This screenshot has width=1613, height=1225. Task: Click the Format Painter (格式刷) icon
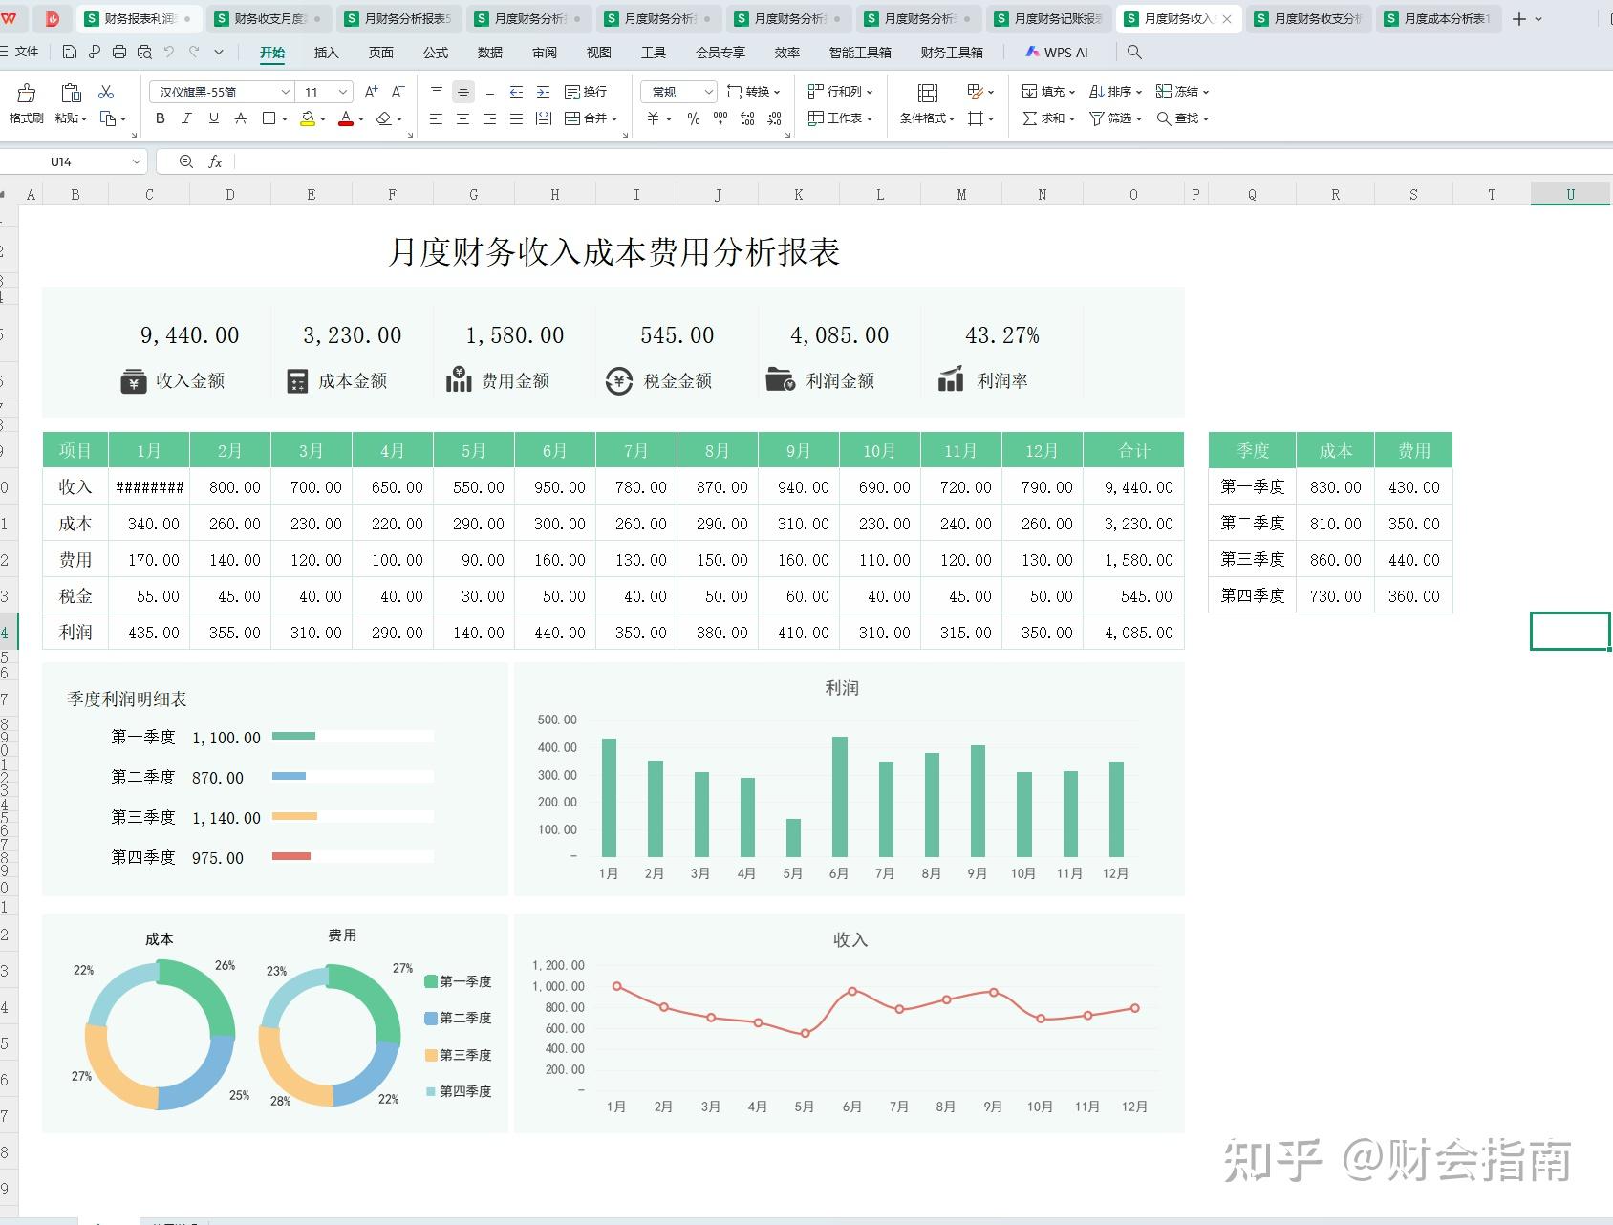pos(27,93)
